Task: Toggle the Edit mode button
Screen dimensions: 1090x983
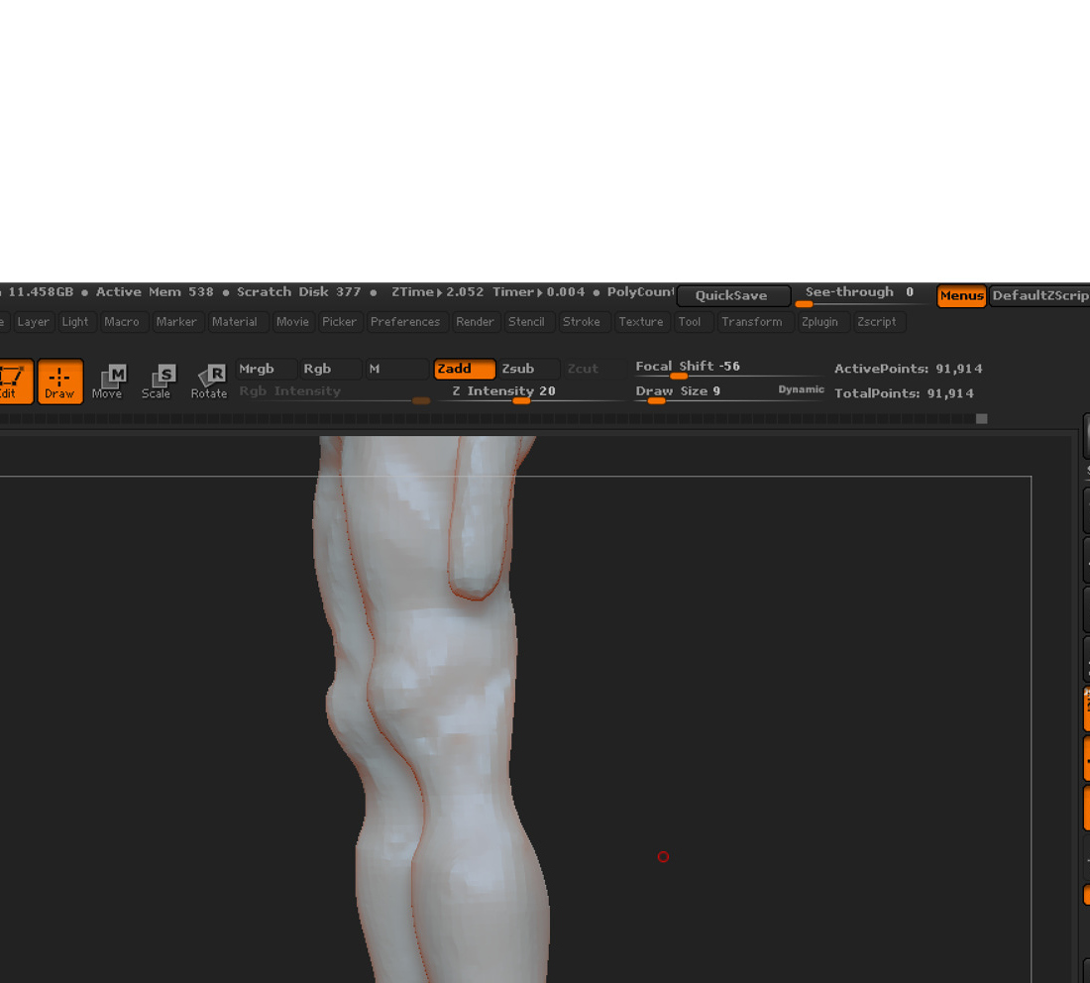Action: [x=14, y=381]
